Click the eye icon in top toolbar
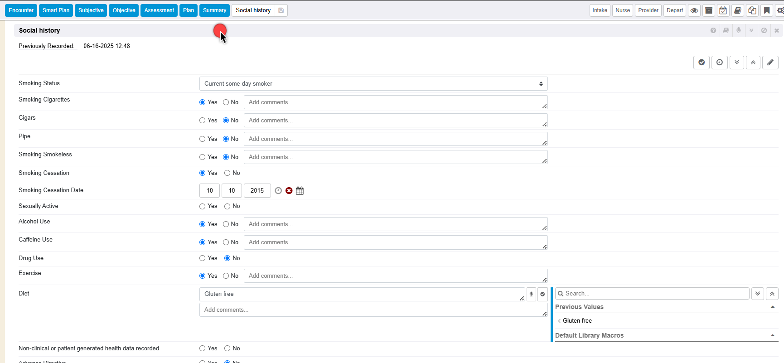 (694, 10)
